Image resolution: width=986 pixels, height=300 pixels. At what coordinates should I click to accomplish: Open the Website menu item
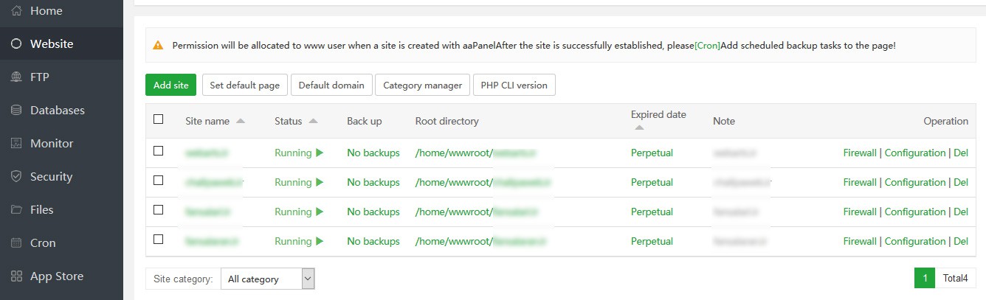coord(52,44)
